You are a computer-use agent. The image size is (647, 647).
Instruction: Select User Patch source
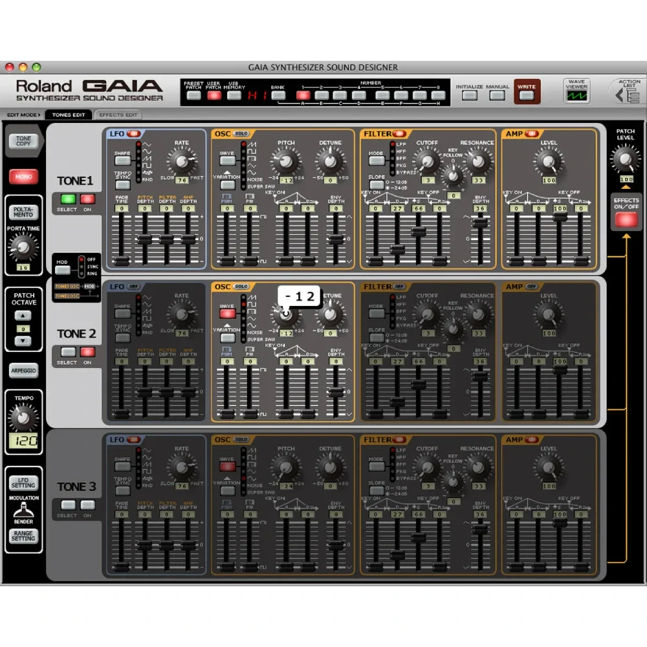(x=214, y=96)
